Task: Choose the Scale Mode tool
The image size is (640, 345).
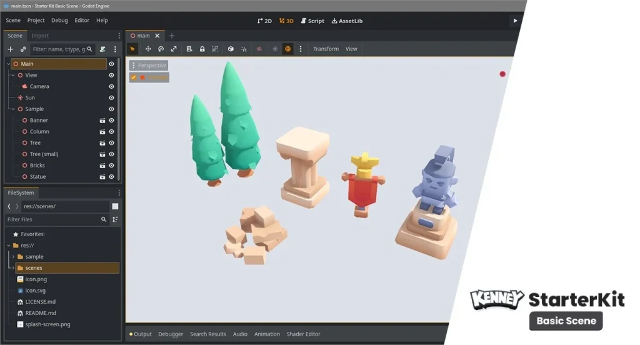Action: (x=174, y=49)
